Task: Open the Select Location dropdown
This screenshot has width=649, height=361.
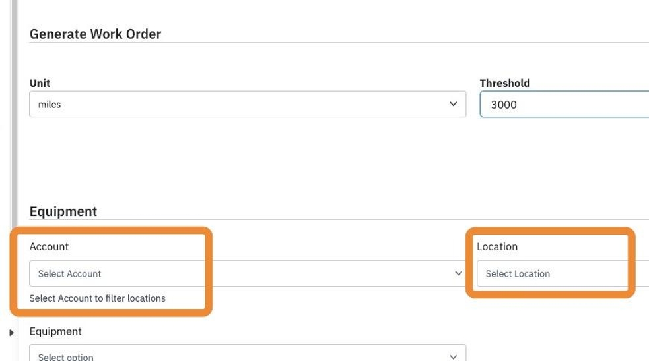Action: click(563, 273)
